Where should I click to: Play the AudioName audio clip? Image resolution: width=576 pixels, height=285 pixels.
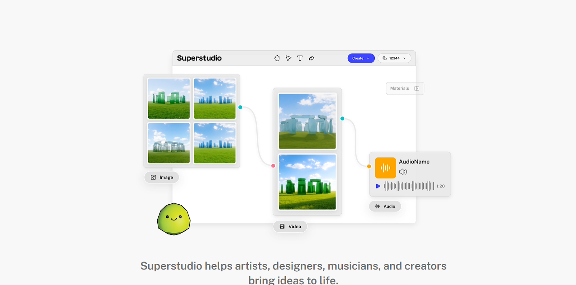[x=378, y=186]
